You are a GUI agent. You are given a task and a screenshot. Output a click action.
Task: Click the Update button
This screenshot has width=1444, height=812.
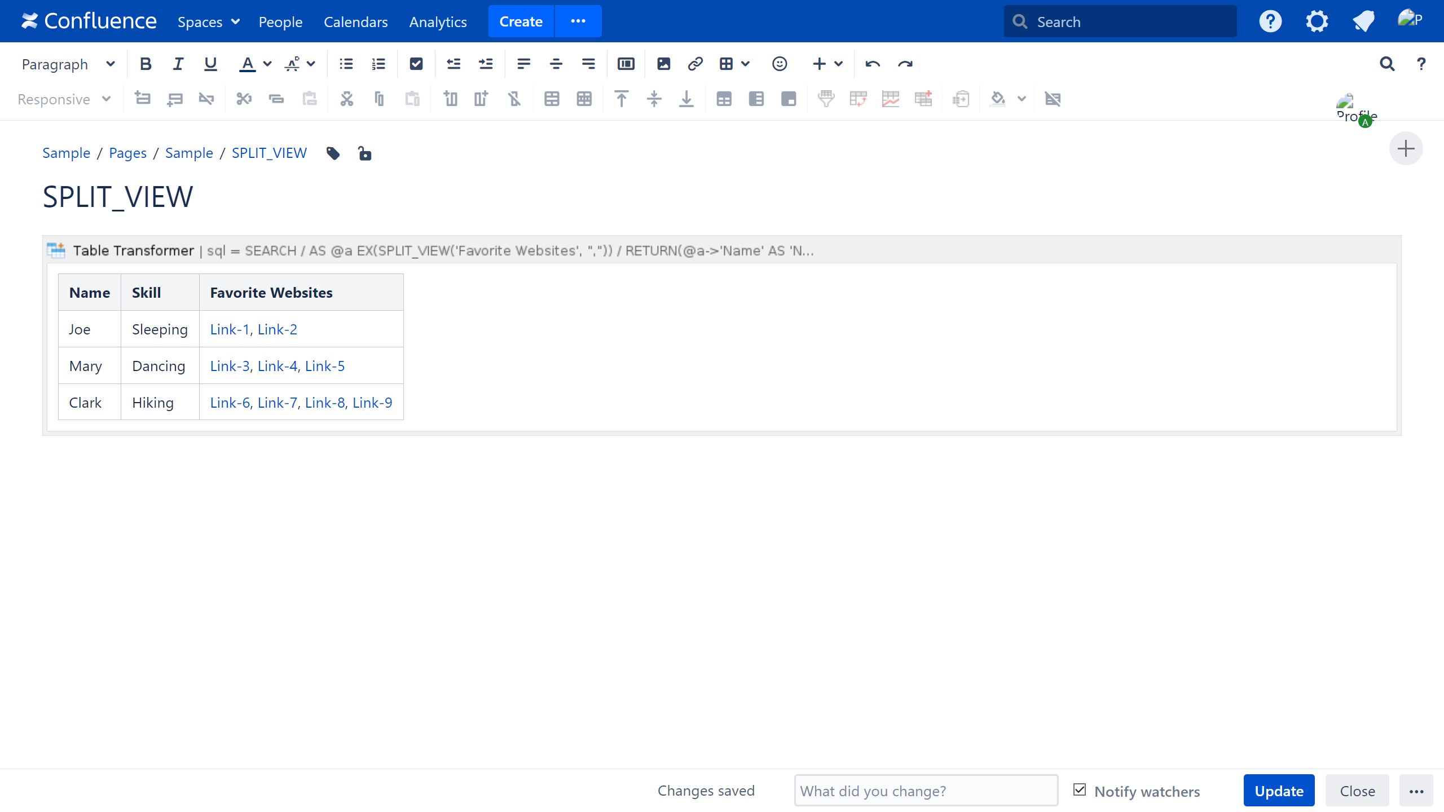click(1279, 791)
